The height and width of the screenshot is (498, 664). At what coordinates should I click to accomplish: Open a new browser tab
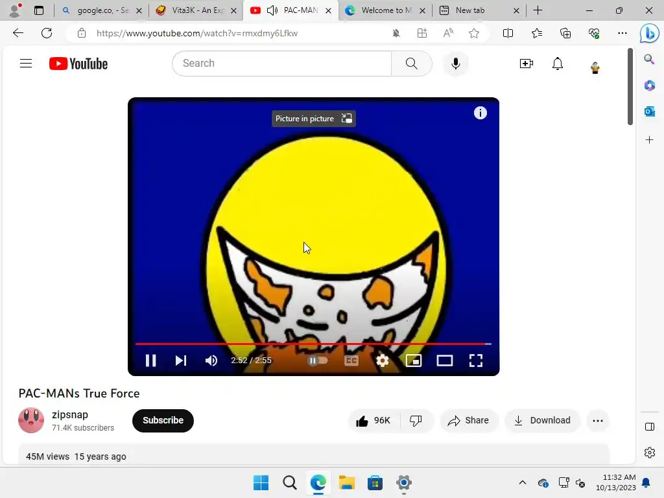(x=538, y=10)
